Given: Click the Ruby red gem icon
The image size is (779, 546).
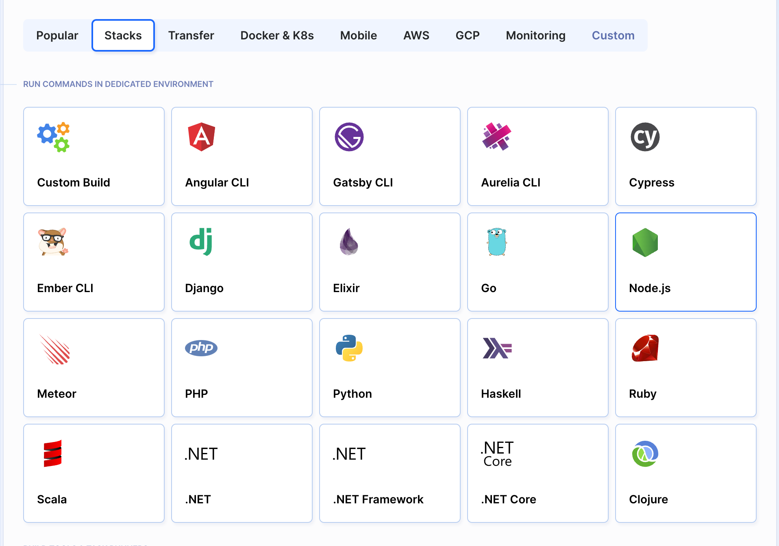Looking at the screenshot, I should coord(645,348).
